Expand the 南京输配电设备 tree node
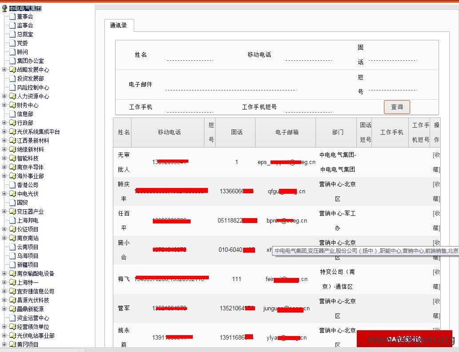 pyautogui.click(x=4, y=274)
